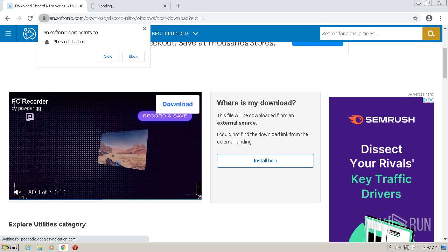
Task: Click the Softonic logo icon
Action: point(29,34)
